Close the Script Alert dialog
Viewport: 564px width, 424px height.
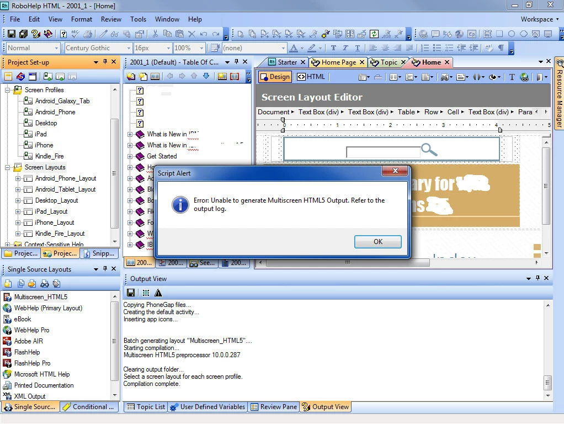pyautogui.click(x=395, y=171)
